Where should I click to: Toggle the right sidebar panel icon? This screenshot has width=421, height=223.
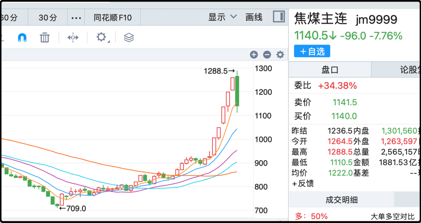(x=279, y=17)
